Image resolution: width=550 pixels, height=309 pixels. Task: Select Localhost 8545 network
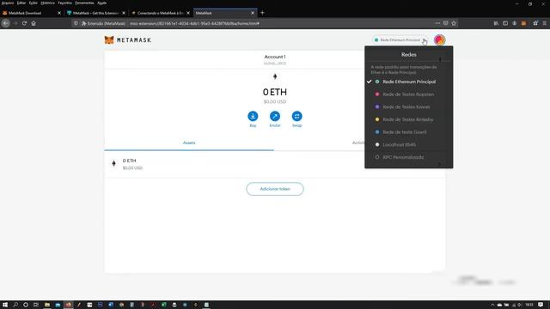point(409,145)
